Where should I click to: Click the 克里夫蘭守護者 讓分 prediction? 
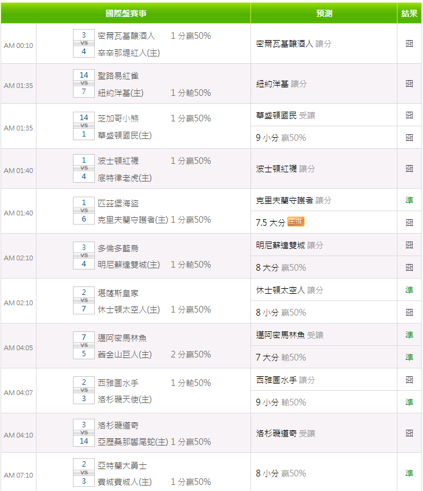click(294, 200)
